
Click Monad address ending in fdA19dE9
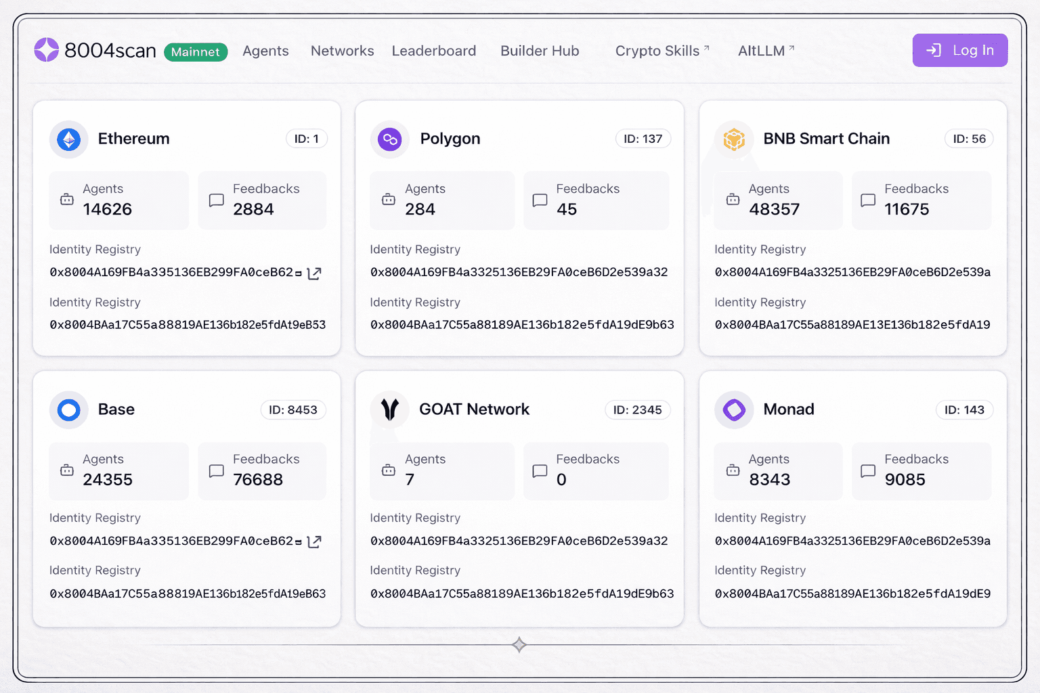point(853,594)
